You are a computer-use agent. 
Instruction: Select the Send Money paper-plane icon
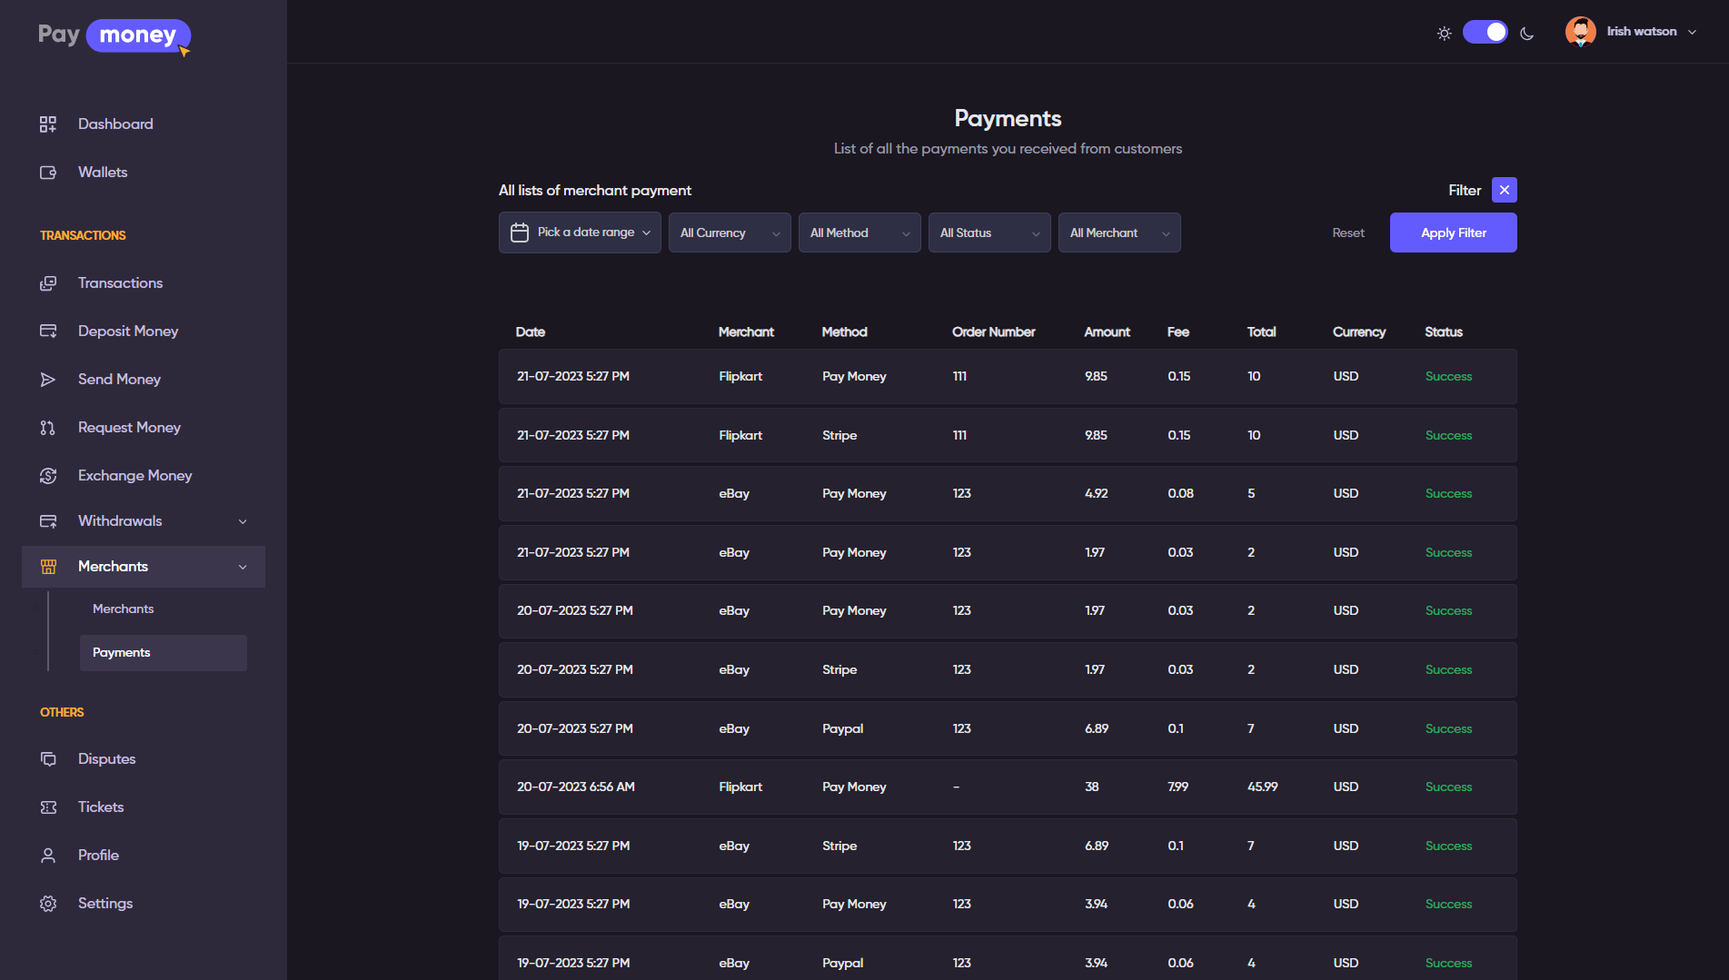coord(48,379)
